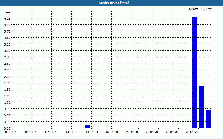Click the date label 07.04.20
The width and height of the screenshot is (223, 139).
click(x=51, y=132)
